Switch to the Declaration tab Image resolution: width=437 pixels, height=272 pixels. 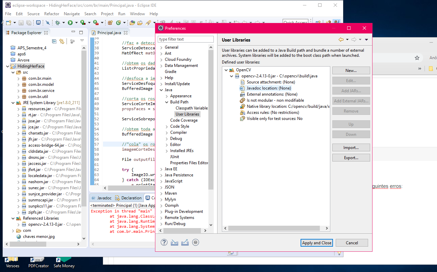pyautogui.click(x=128, y=198)
